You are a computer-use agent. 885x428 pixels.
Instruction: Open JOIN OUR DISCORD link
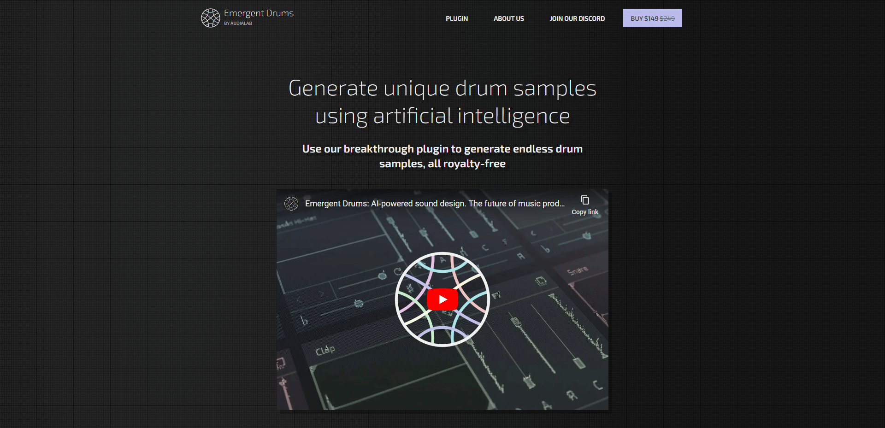click(577, 18)
